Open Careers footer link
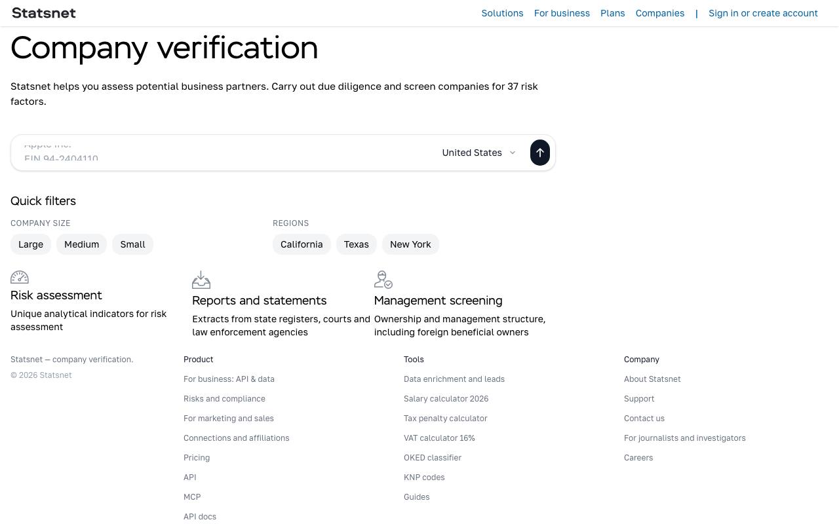Image resolution: width=839 pixels, height=524 pixels. pos(638,458)
